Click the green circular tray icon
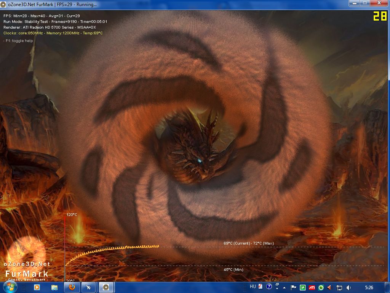Screen dimensions: 390x293 [321, 288]
